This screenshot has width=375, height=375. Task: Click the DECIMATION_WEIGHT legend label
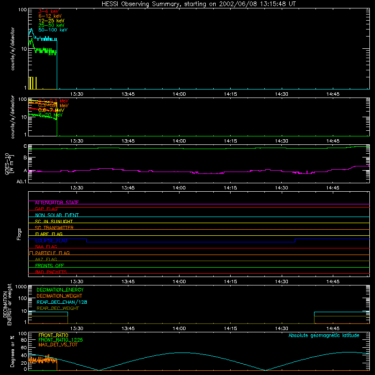click(60, 296)
